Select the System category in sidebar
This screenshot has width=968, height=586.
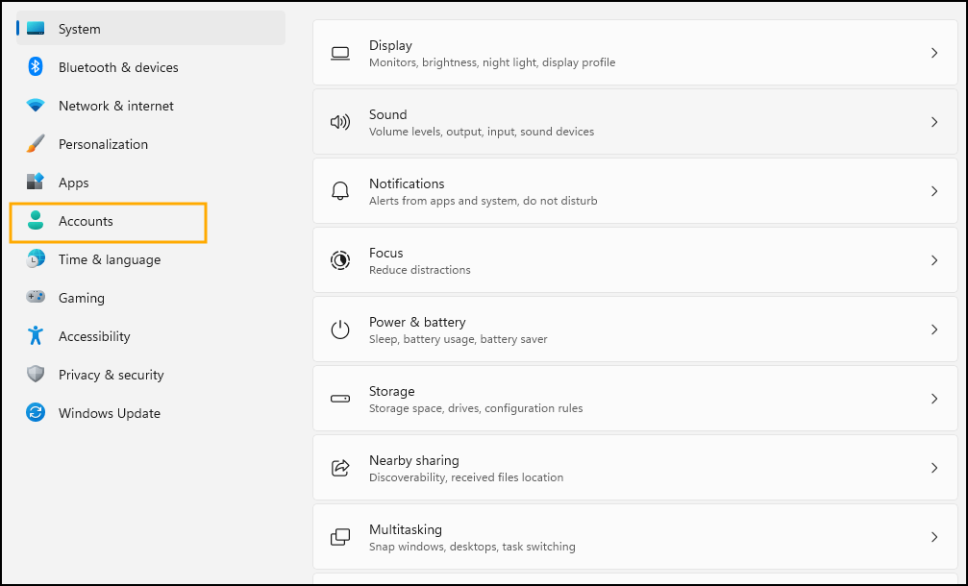pyautogui.click(x=79, y=29)
